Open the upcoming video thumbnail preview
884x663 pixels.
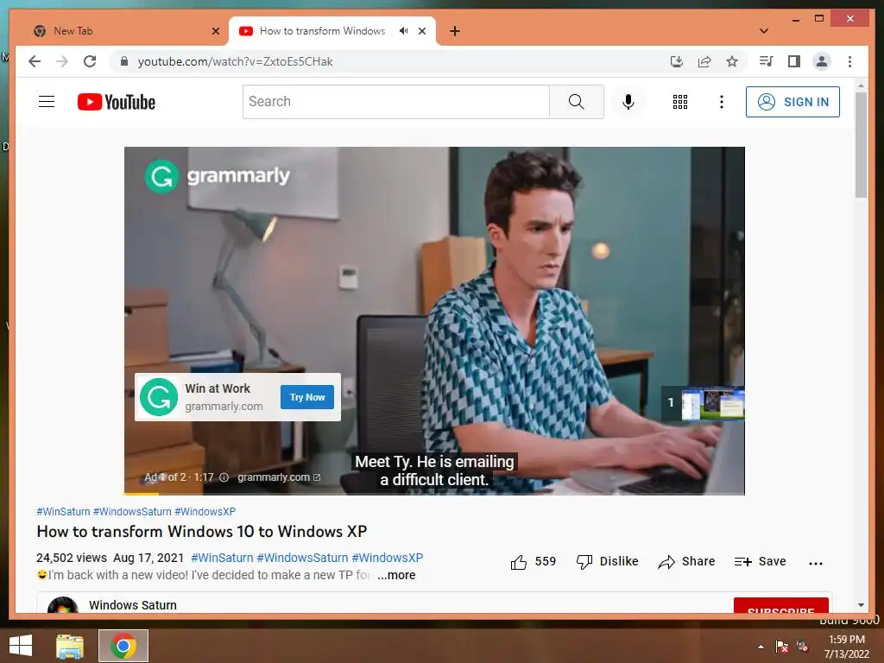click(x=712, y=403)
